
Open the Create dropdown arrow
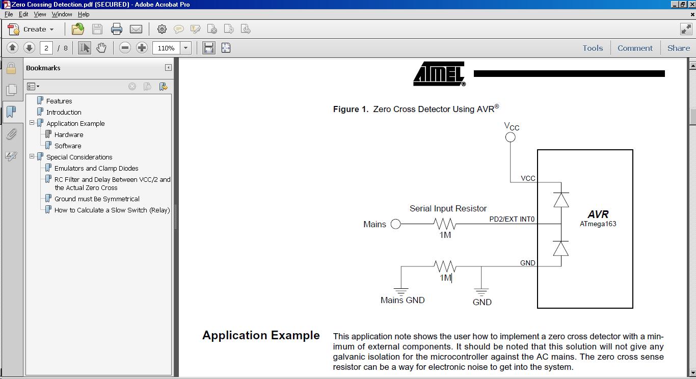click(51, 30)
